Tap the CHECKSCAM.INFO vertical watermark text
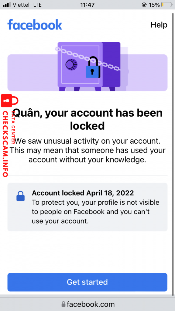 coord(5,144)
